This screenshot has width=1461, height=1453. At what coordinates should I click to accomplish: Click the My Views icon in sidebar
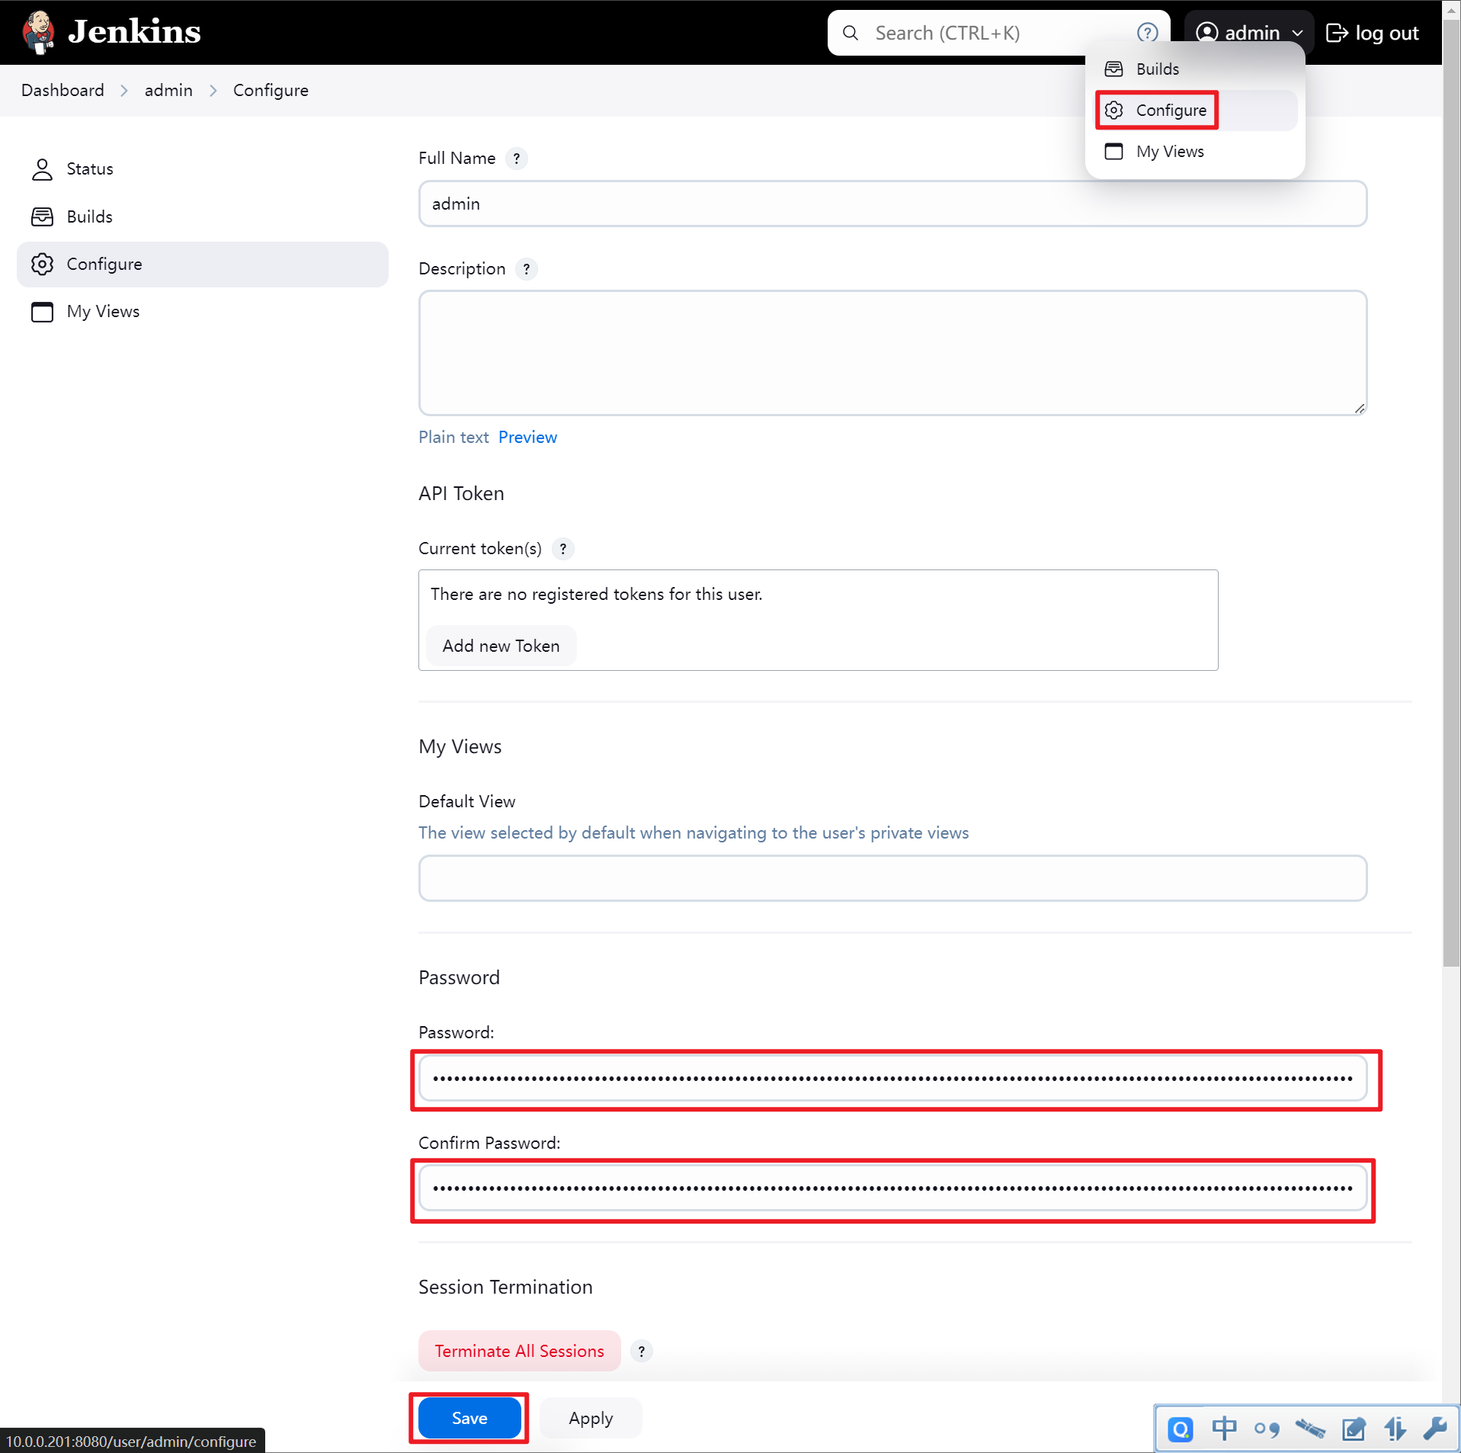(42, 312)
